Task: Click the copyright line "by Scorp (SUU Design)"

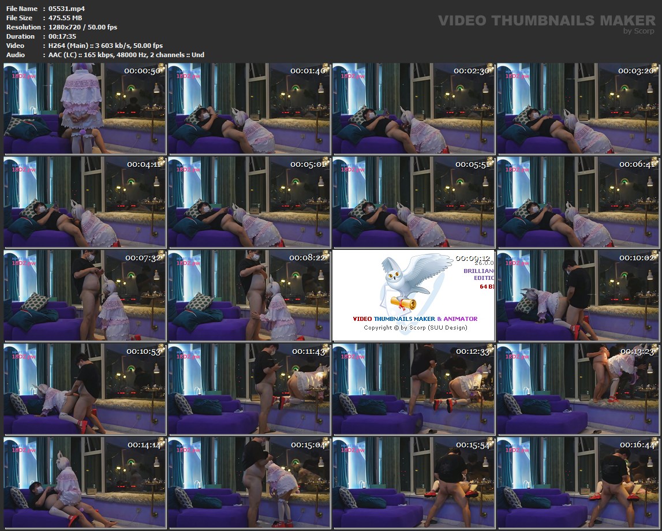Action: [415, 328]
